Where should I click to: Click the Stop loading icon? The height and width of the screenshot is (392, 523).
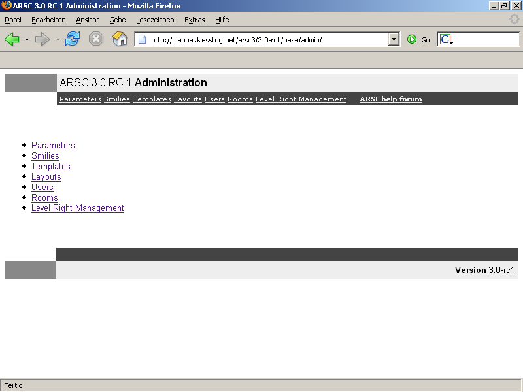(x=96, y=39)
